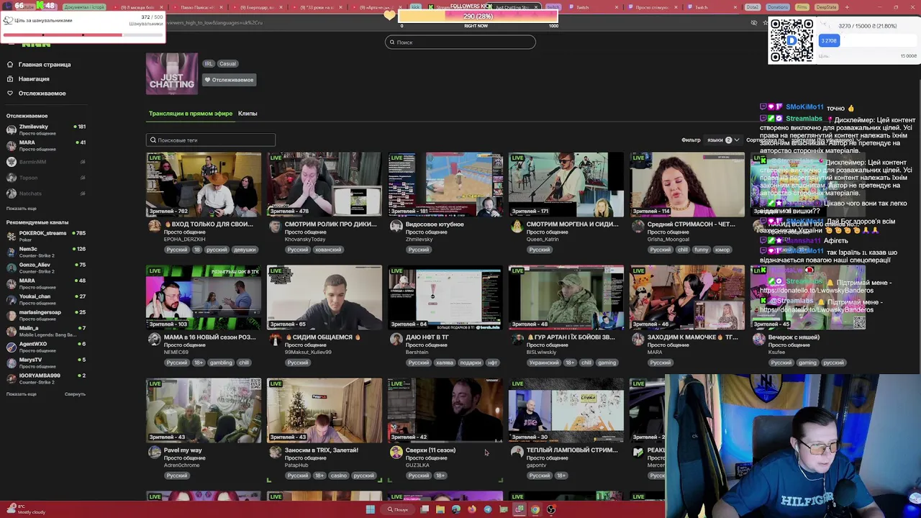Open Windows Start menu on taskbar
921x518 pixels.
pyautogui.click(x=371, y=509)
